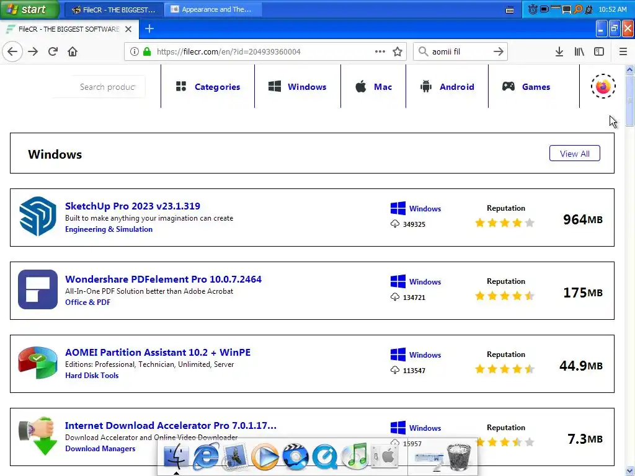Click the FileCR taskbar button
The height and width of the screenshot is (476, 635).
113,9
